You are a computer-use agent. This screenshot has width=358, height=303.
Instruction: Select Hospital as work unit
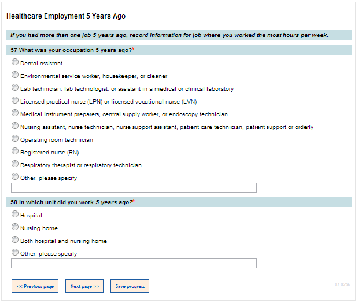(x=15, y=215)
